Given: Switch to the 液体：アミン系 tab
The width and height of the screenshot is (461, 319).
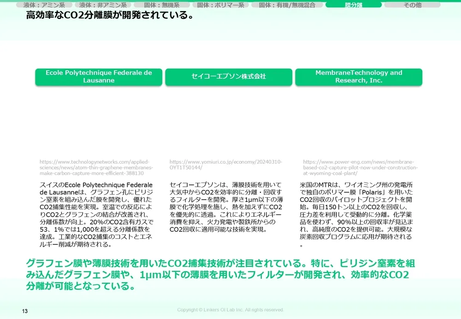Looking at the screenshot, I should (44, 5).
